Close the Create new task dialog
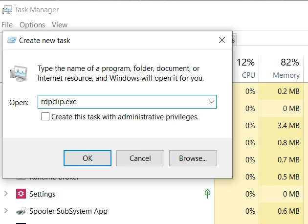Viewport: 308px width, 224px height. (x=222, y=40)
